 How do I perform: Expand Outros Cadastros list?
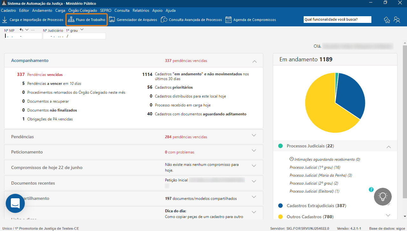(x=388, y=215)
